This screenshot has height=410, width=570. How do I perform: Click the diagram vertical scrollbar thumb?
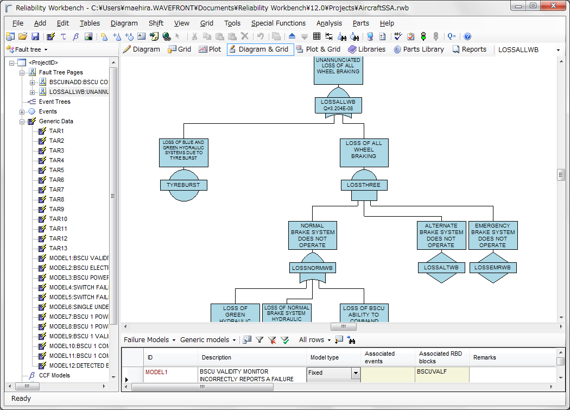coord(561,175)
